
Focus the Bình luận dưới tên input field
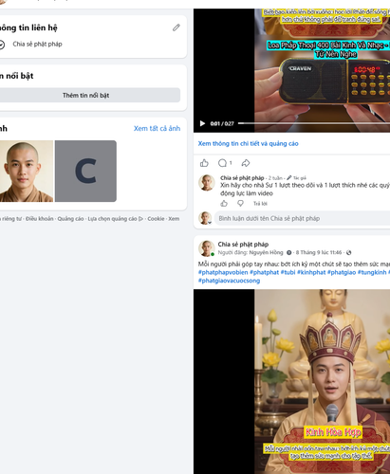[x=302, y=218]
